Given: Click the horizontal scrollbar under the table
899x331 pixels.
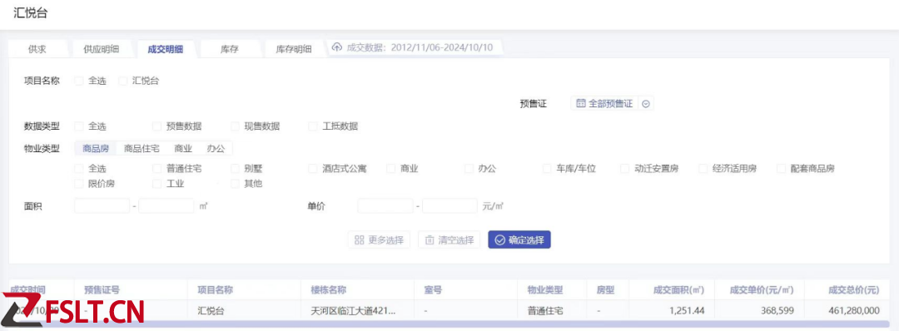Looking at the screenshot, I should tap(449, 324).
